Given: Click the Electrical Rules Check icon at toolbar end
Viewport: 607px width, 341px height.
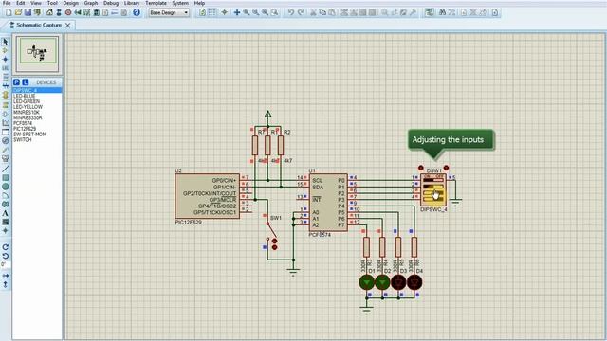Looking at the screenshot, I should point(495,12).
